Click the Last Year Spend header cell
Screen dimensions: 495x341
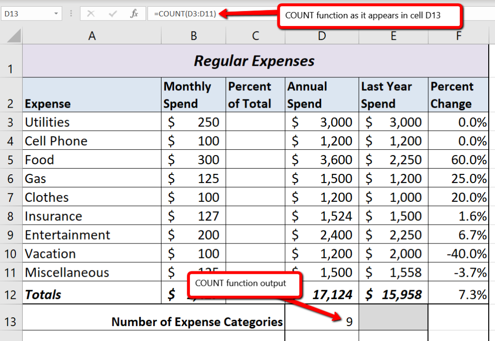pyautogui.click(x=393, y=95)
